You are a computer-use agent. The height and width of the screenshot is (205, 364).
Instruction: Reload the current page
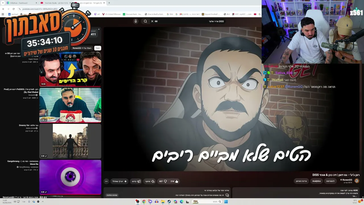[13, 9]
